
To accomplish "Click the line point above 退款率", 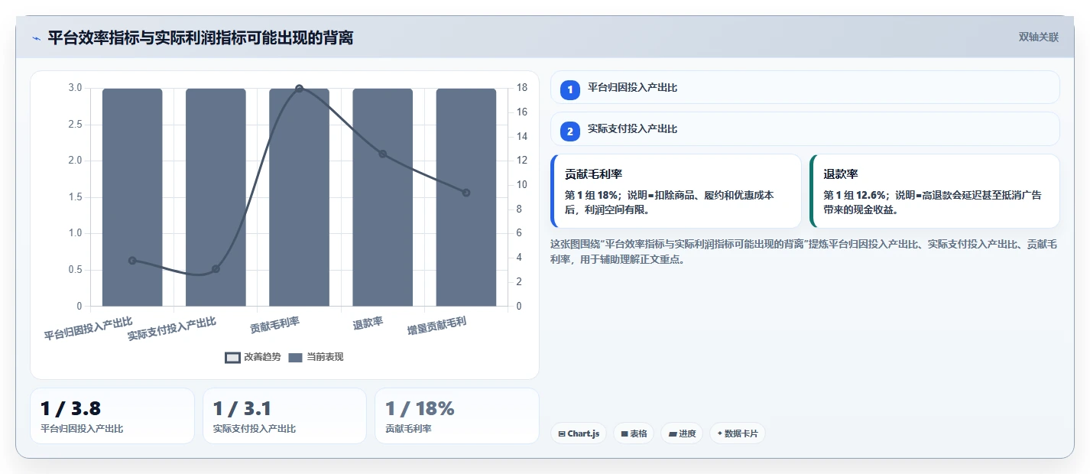I will pos(382,154).
